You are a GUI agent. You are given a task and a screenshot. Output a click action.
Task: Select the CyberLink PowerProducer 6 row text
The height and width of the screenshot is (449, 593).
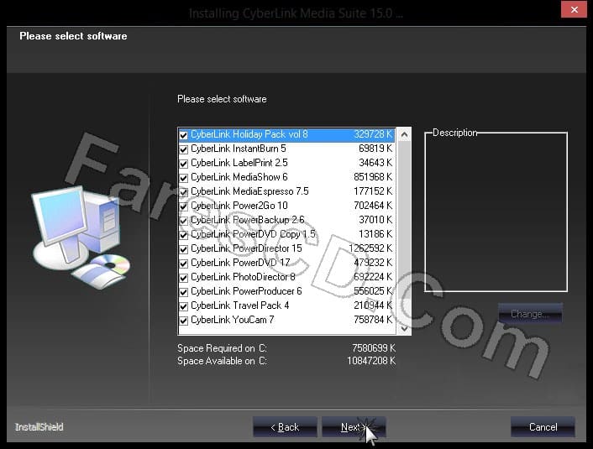coord(246,291)
